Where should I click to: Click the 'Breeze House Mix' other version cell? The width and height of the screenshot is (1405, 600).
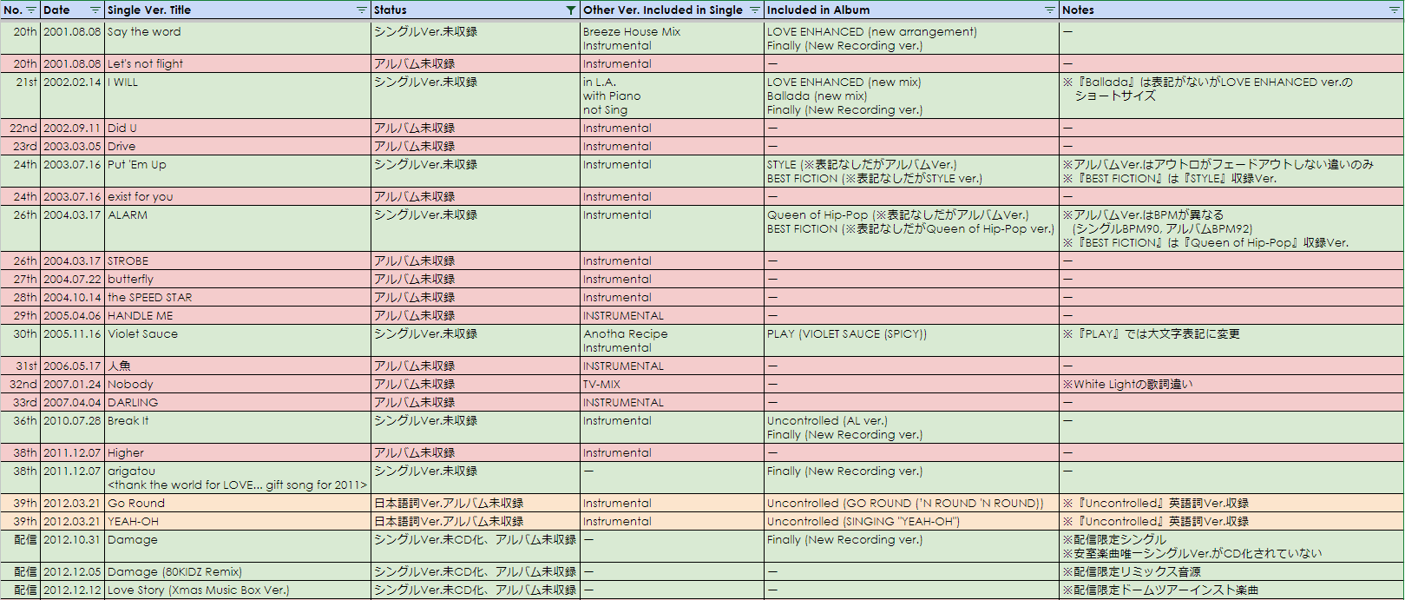click(x=672, y=38)
